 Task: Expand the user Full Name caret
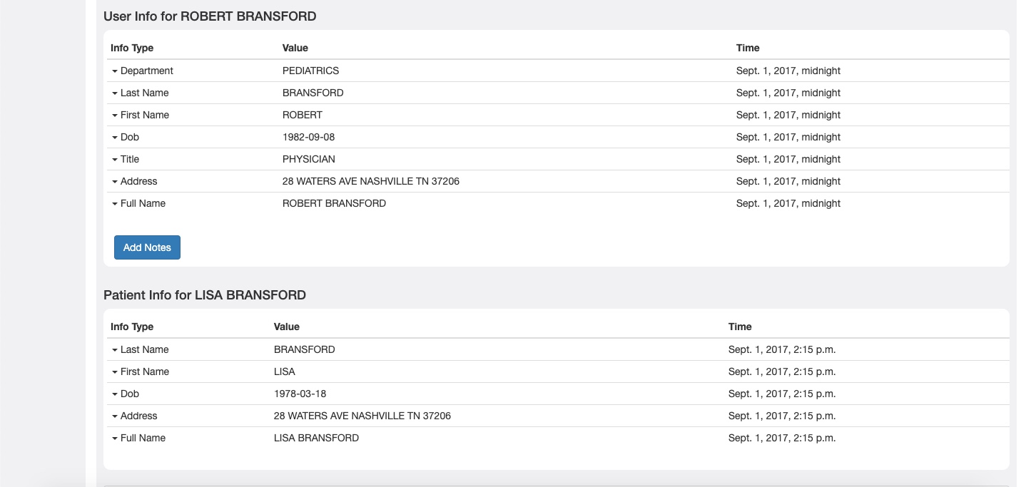(114, 204)
